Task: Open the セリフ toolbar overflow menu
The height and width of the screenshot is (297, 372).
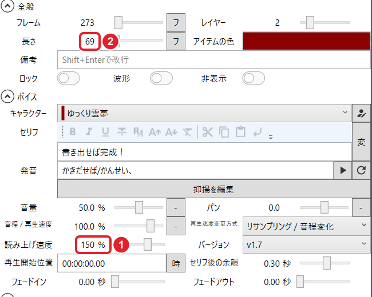Action: tap(271, 137)
